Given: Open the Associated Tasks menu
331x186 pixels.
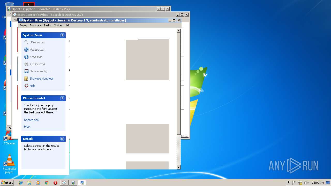Looking at the screenshot, I should coord(40,25).
